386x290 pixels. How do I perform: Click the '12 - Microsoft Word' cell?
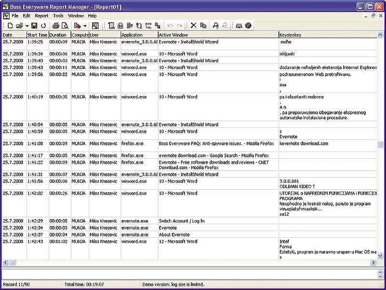click(x=178, y=241)
